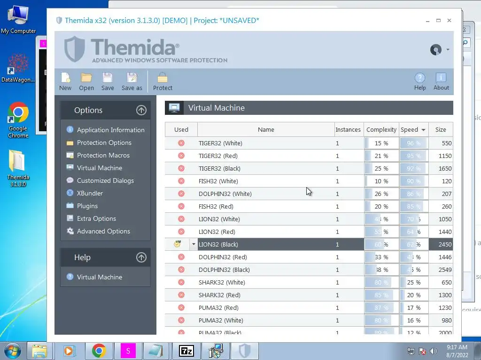Open the Notepad taskbar icon
This screenshot has height=360, width=481.
coord(156,351)
